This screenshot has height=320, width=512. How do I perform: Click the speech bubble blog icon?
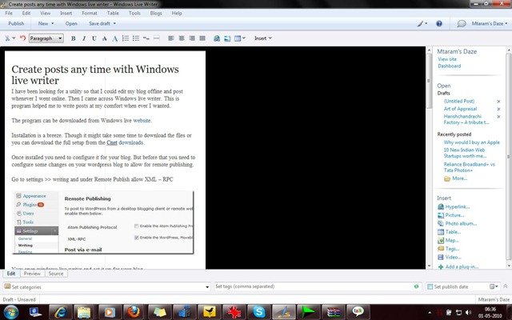(462, 23)
